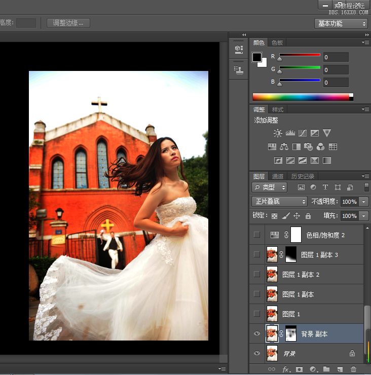This screenshot has height=375, width=371.
Task: Collapse the panels with double arrow
Action: point(367,34)
